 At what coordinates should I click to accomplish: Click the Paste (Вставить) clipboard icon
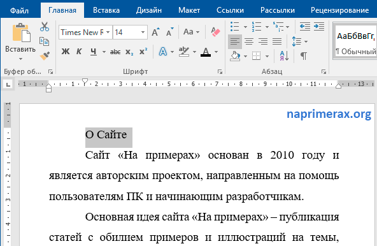click(x=22, y=33)
